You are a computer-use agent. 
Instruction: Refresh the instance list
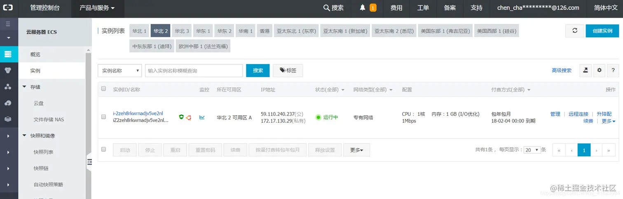coord(575,31)
